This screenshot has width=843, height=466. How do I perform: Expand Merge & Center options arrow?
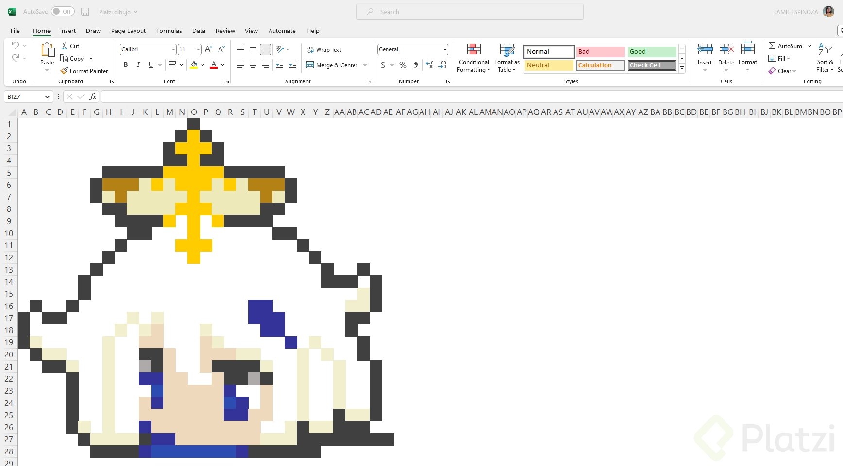click(365, 65)
